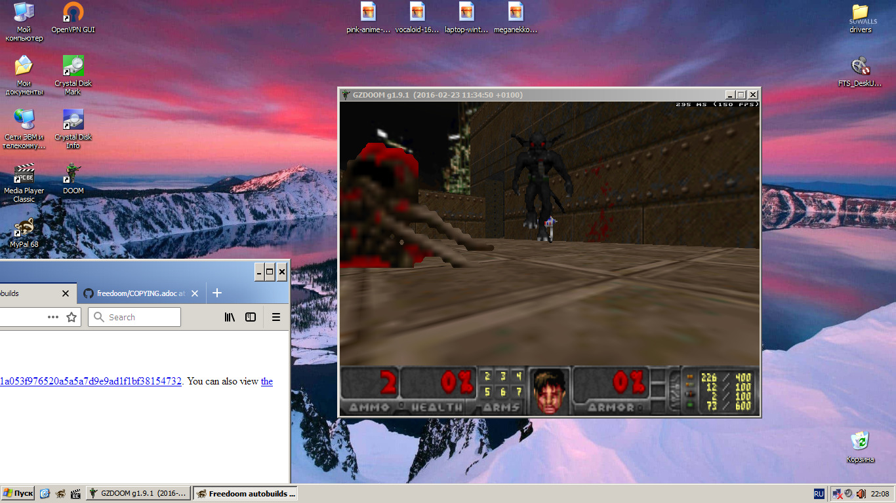Select the Сети ЭВМ и телекомму... desktop icon
896x503 pixels.
(x=24, y=129)
